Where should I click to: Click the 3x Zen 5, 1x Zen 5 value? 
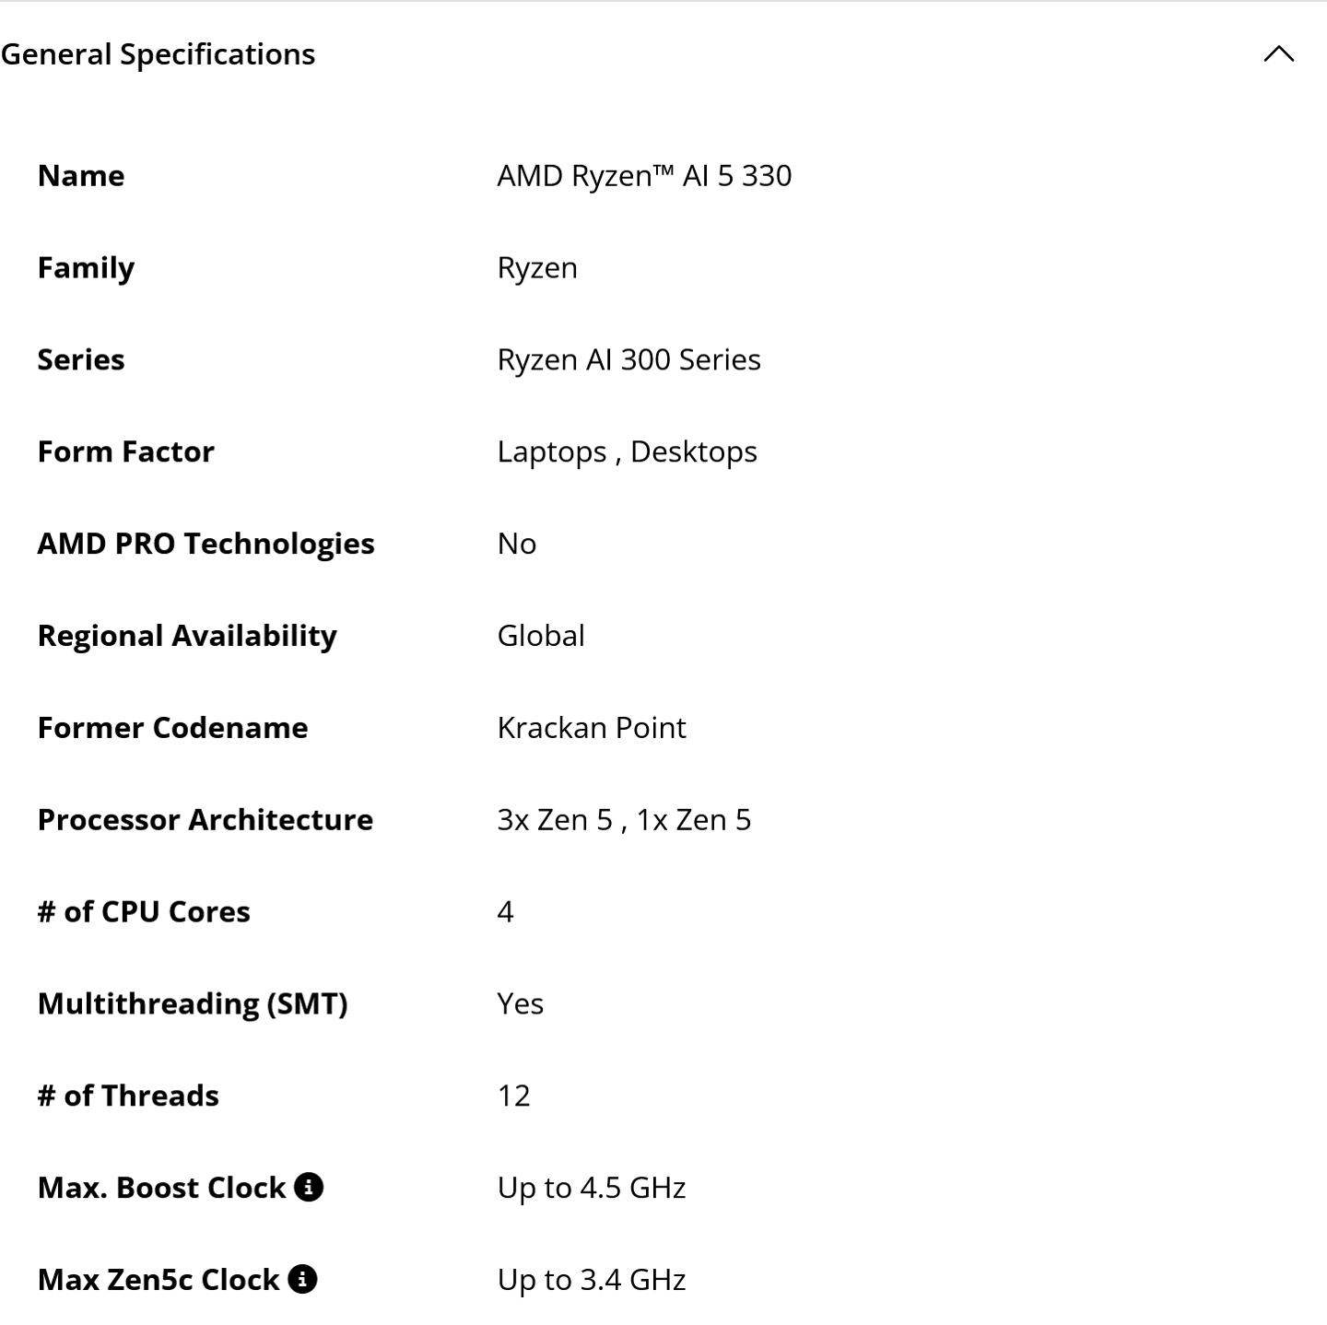click(624, 820)
